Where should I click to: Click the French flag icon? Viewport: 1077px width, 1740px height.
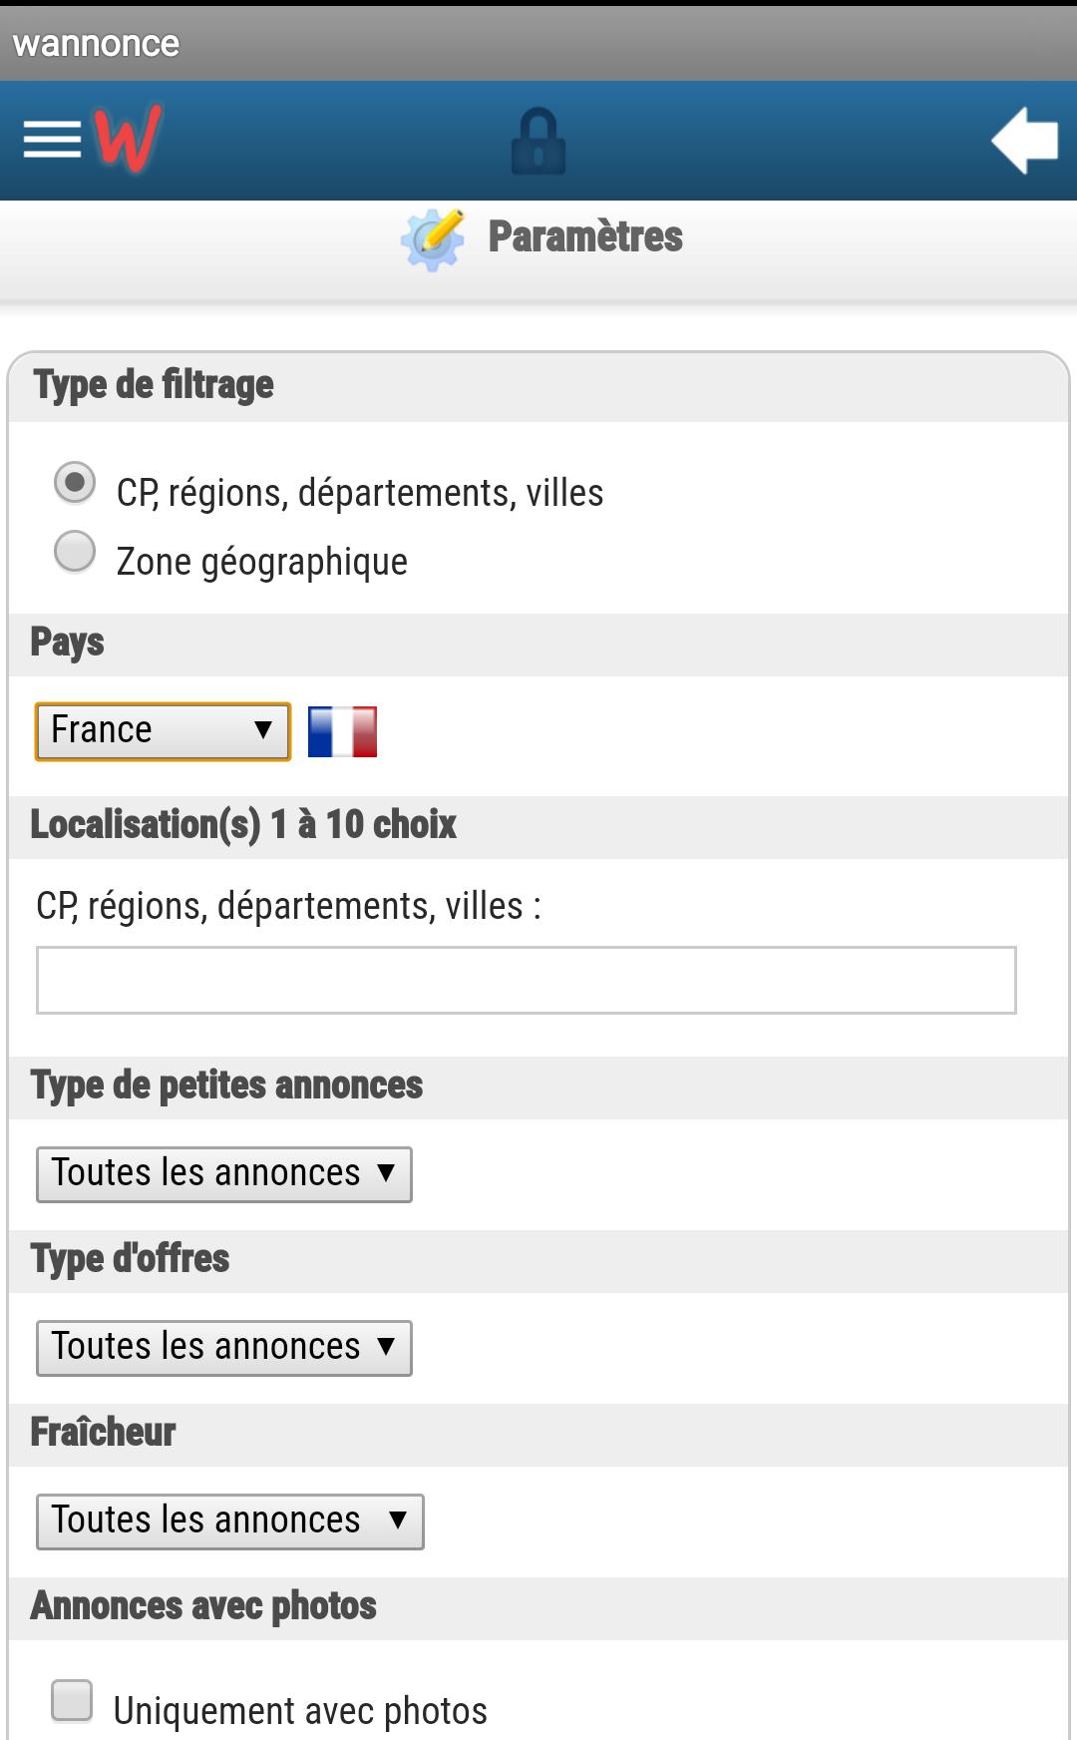point(342,732)
